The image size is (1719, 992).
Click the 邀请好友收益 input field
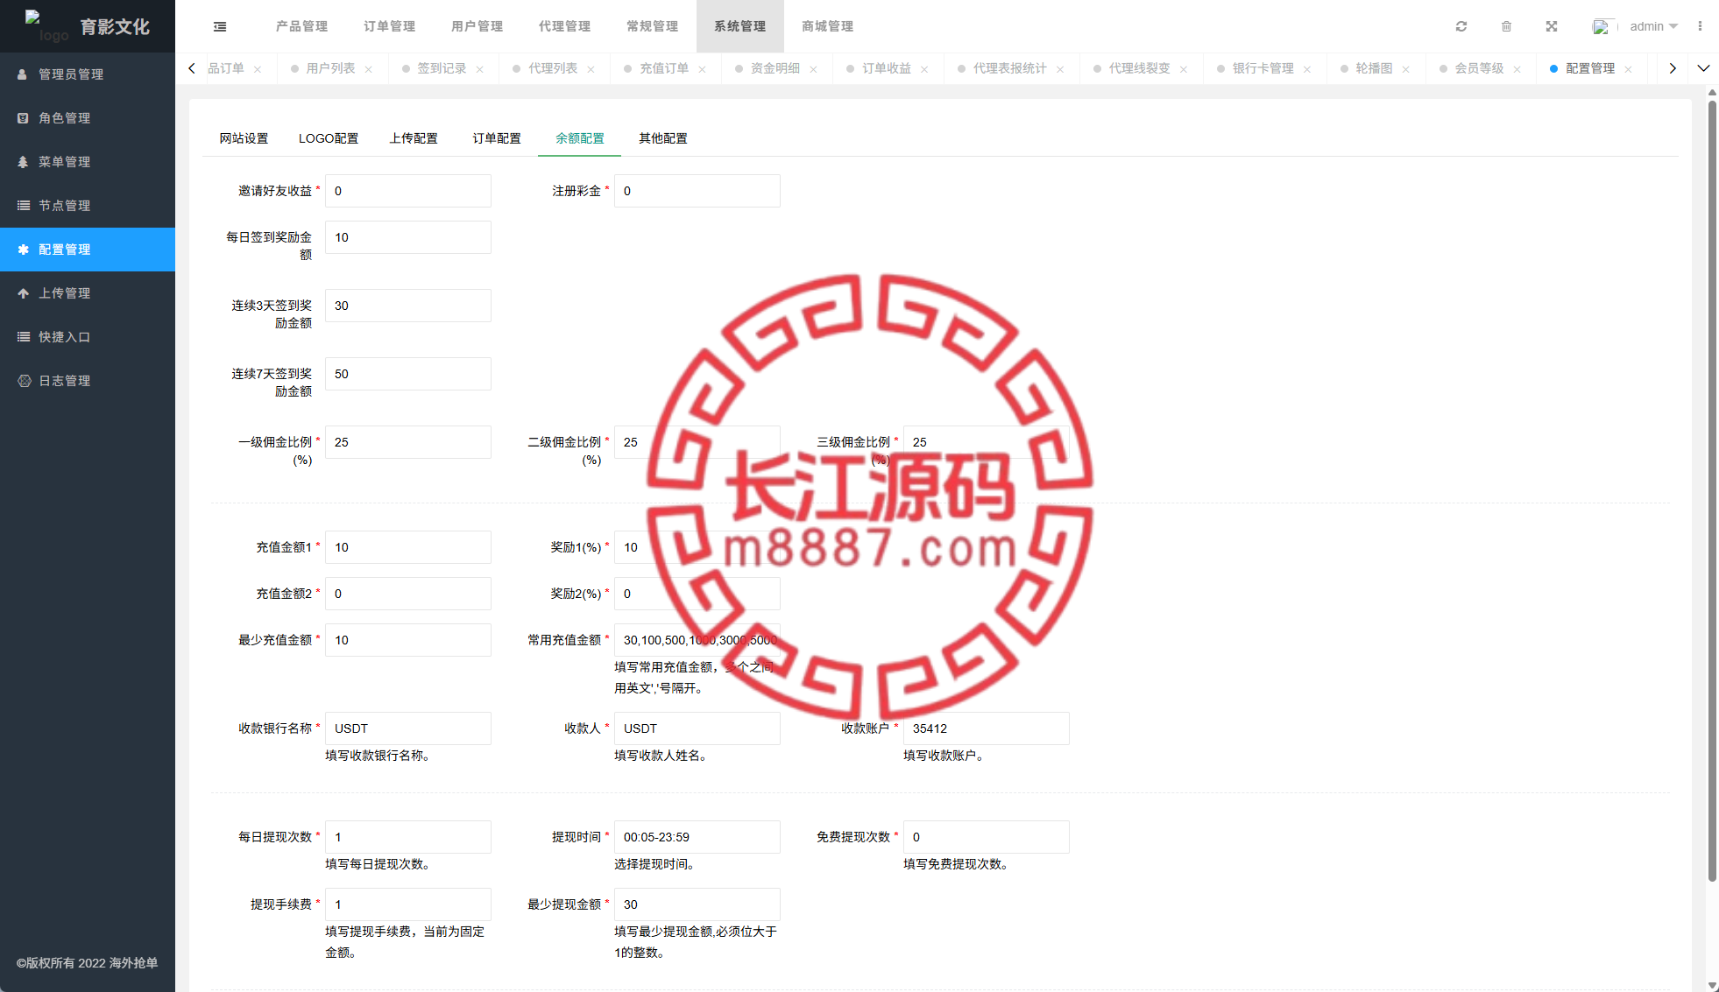click(408, 191)
